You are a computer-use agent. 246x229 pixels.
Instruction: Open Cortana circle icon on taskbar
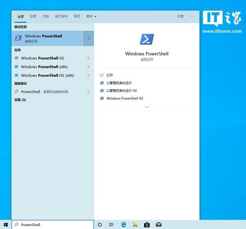click(x=100, y=225)
